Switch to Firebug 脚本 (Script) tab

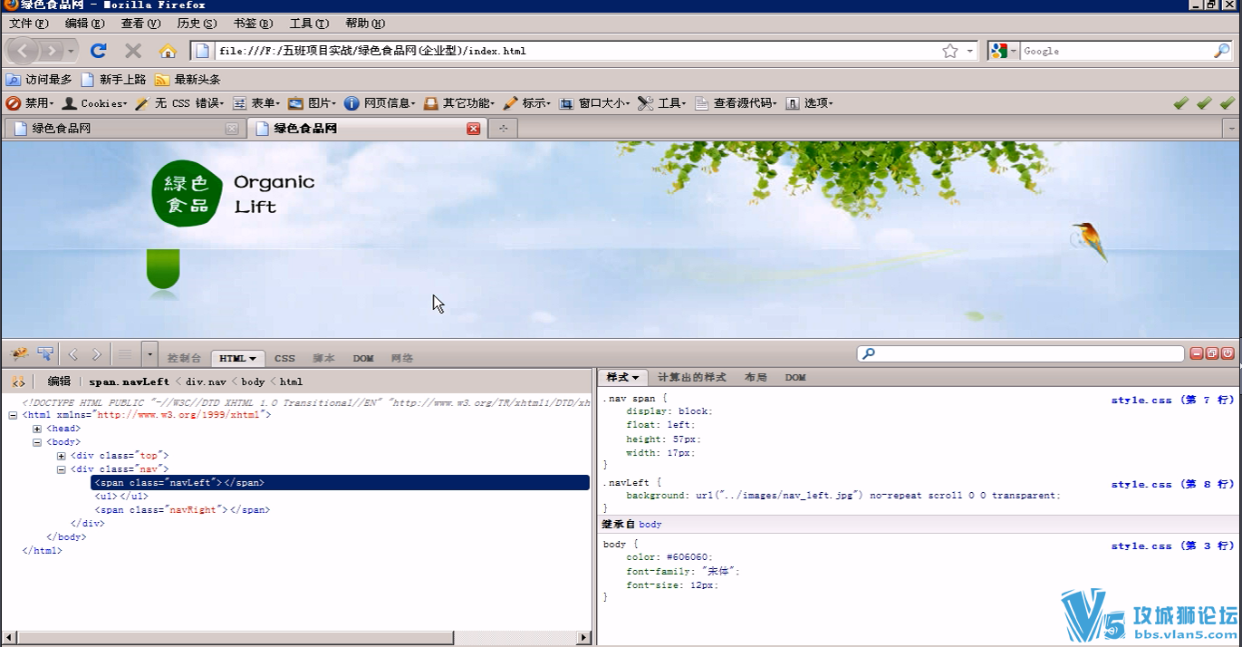pyautogui.click(x=323, y=358)
